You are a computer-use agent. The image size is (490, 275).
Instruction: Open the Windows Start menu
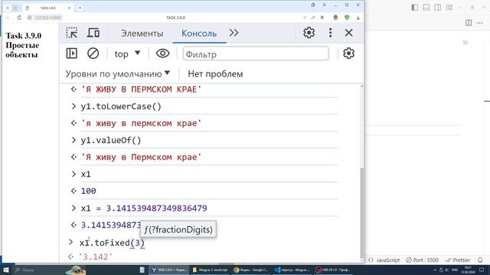6,270
